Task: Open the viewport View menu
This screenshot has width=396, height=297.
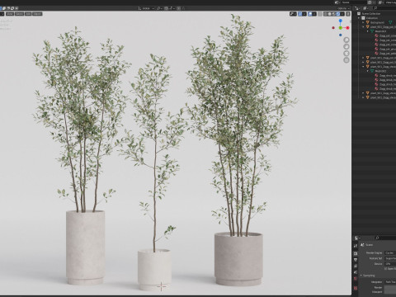Action: tap(10, 14)
